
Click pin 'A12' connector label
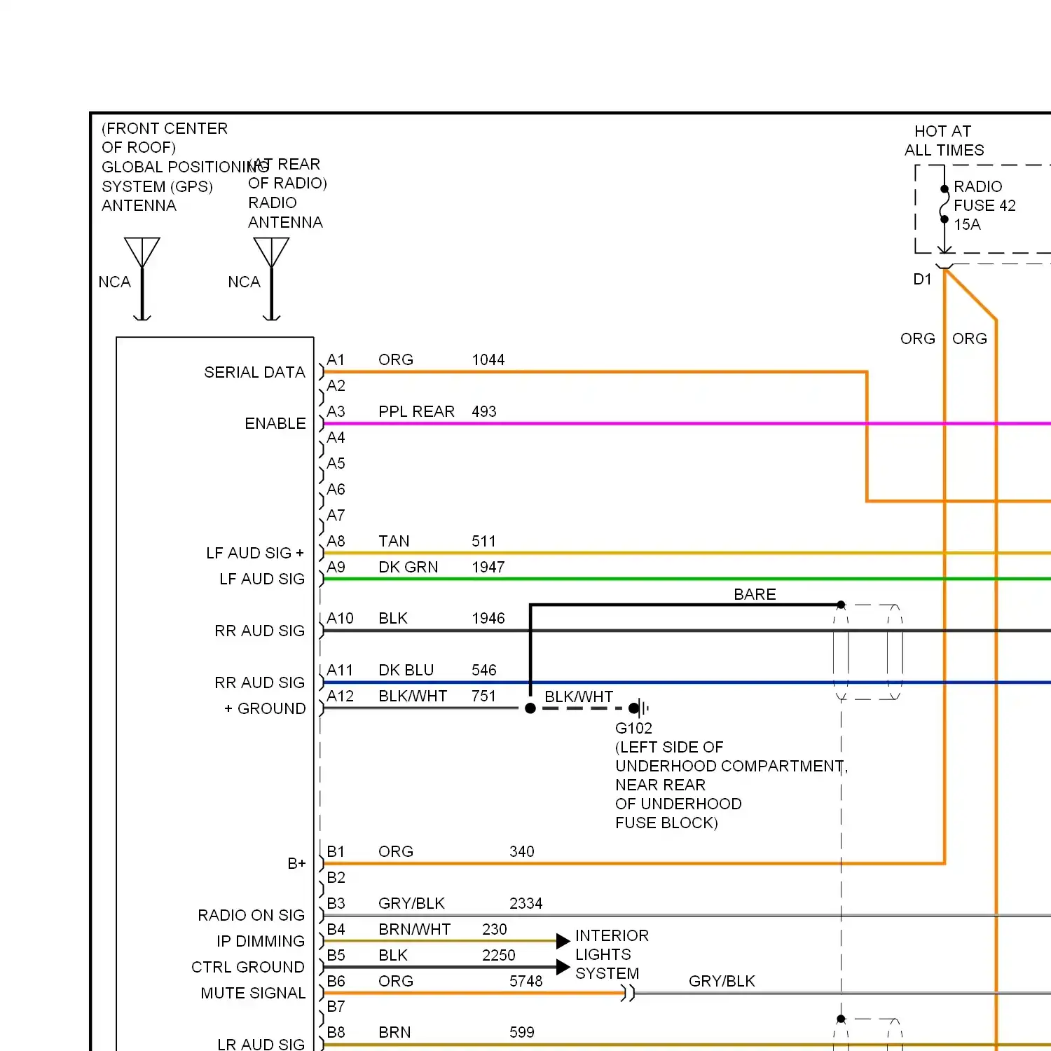click(x=340, y=696)
